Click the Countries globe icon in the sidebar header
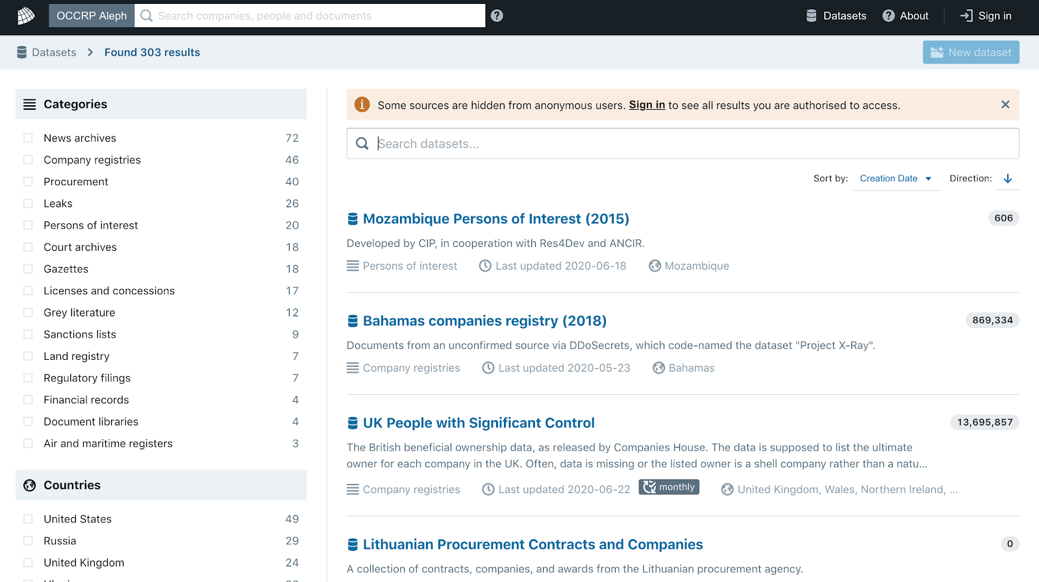 [x=29, y=485]
